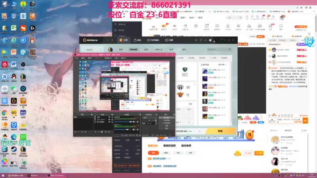
Task: Lock the 文本 (GDI+) source
Action: point(112,119)
